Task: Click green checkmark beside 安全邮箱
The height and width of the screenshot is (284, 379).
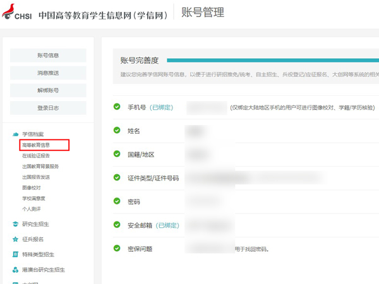Action: click(117, 225)
